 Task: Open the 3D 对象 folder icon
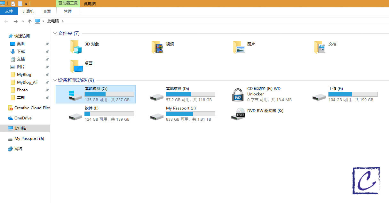click(x=76, y=47)
